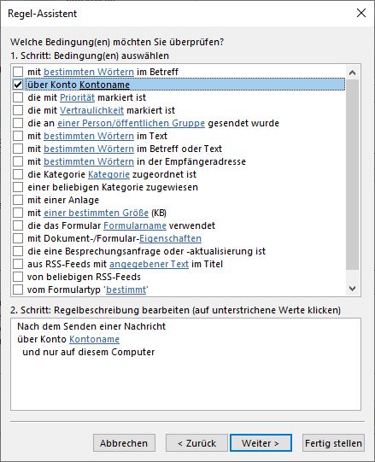Click the 'Weiter >' button
375x462 pixels.
261,443
